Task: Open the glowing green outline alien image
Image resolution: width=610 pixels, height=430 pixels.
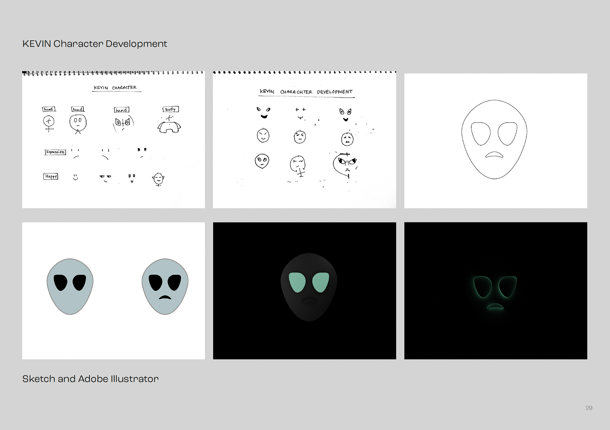Action: tap(496, 291)
